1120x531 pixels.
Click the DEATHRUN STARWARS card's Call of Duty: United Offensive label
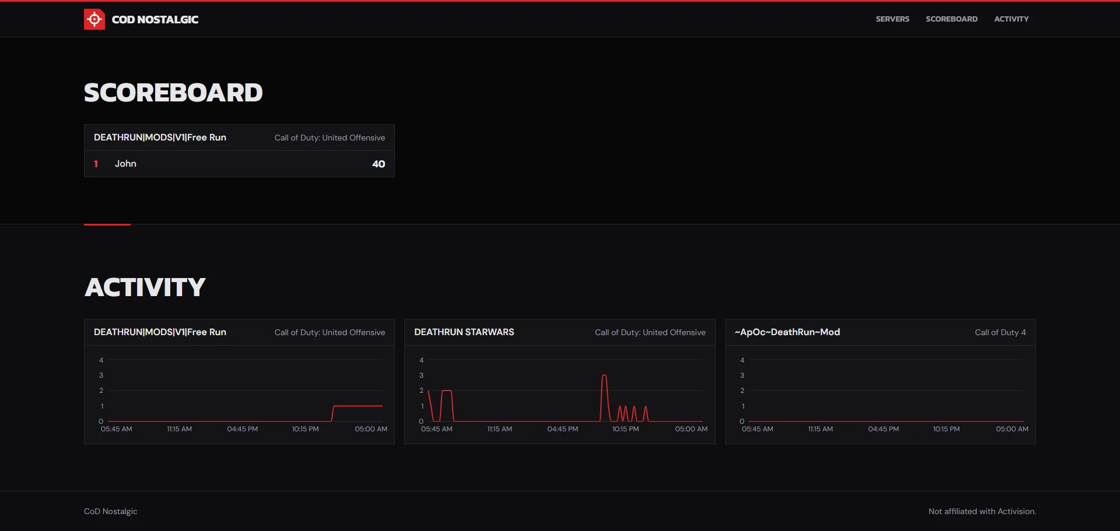pyautogui.click(x=650, y=332)
